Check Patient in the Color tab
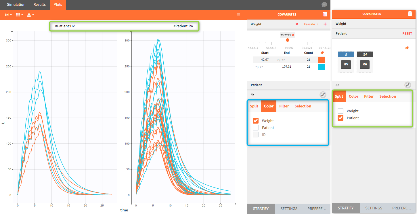Screen dimensions: 417x214 coord(256,128)
